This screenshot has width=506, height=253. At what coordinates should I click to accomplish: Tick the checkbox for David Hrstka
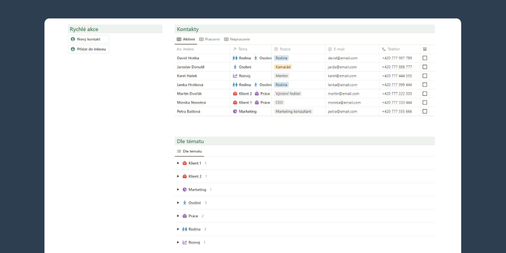[x=424, y=58]
